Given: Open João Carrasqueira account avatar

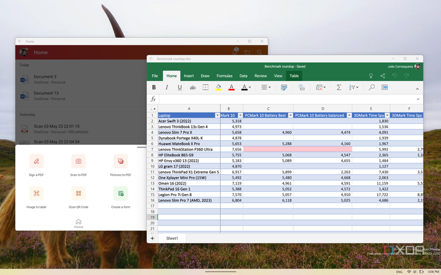Looking at the screenshot, I should (x=417, y=67).
